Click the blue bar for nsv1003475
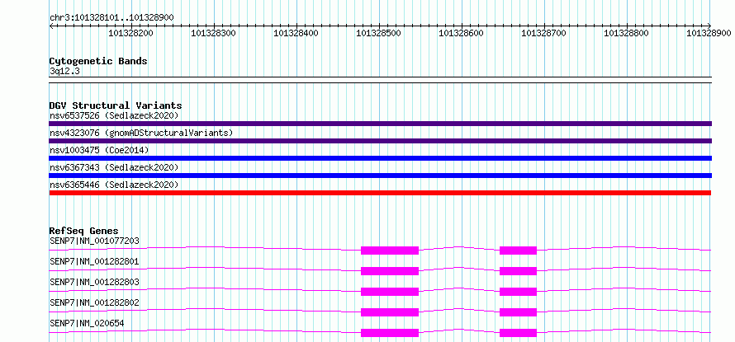The height and width of the screenshot is (342, 735). click(380, 158)
